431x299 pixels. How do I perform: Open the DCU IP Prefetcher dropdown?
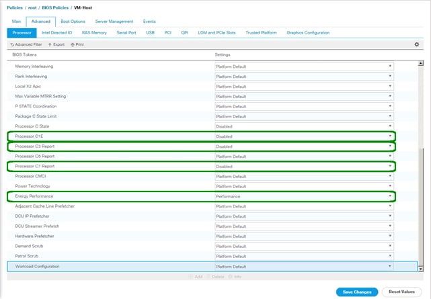[304, 216]
